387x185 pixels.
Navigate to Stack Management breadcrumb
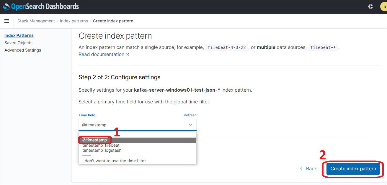click(36, 21)
